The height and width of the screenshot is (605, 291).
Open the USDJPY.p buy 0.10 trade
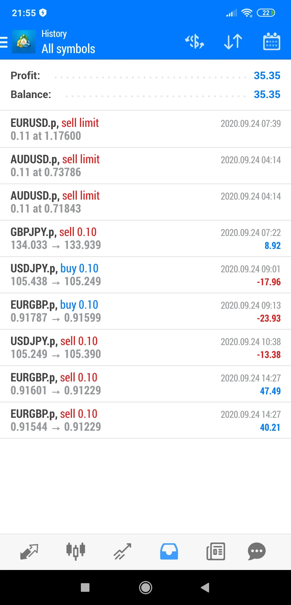click(145, 275)
